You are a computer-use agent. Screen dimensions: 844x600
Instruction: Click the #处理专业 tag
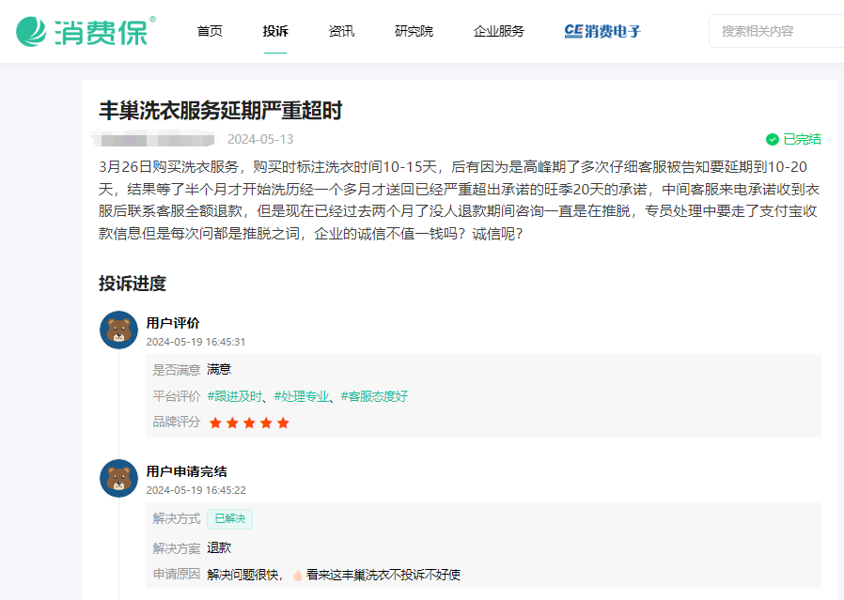click(x=302, y=396)
